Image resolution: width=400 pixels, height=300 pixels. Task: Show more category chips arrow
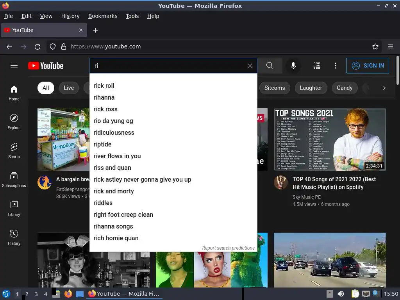coord(384,88)
